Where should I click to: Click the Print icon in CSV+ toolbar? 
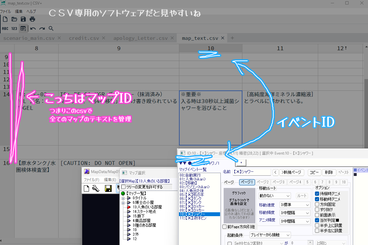click(32, 19)
